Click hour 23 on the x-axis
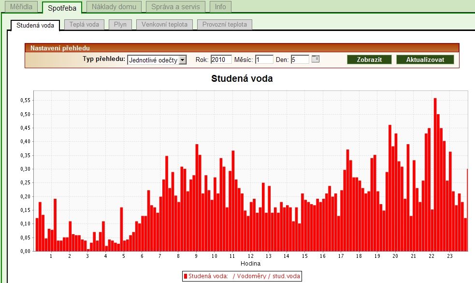Screen dimensions: 475x283 click(449, 256)
